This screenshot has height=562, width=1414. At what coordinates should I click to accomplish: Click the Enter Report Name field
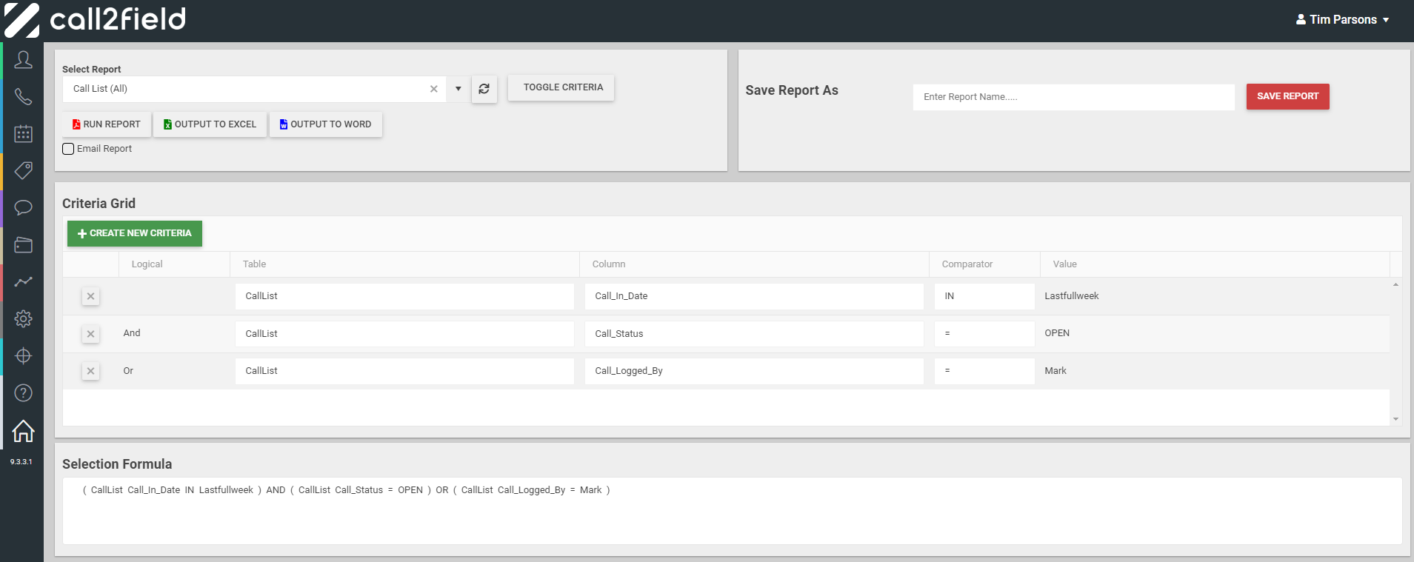1073,97
